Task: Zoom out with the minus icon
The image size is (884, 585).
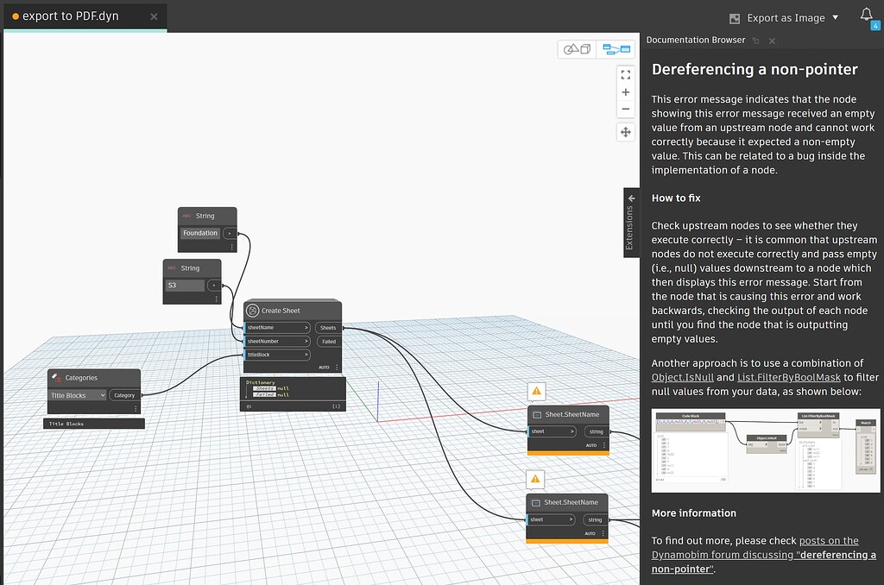Action: pyautogui.click(x=626, y=110)
